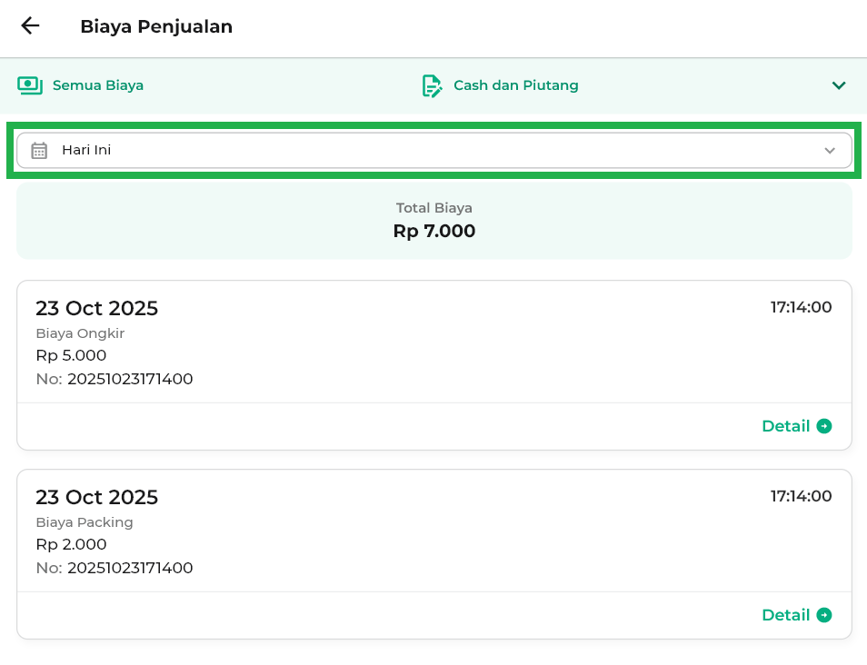Viewport: 867px width, 665px height.
Task: Click the Total Biaya summary card
Action: tap(433, 221)
